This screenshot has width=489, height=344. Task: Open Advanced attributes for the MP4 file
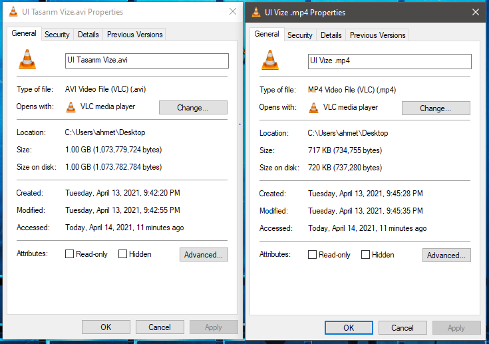tap(446, 255)
